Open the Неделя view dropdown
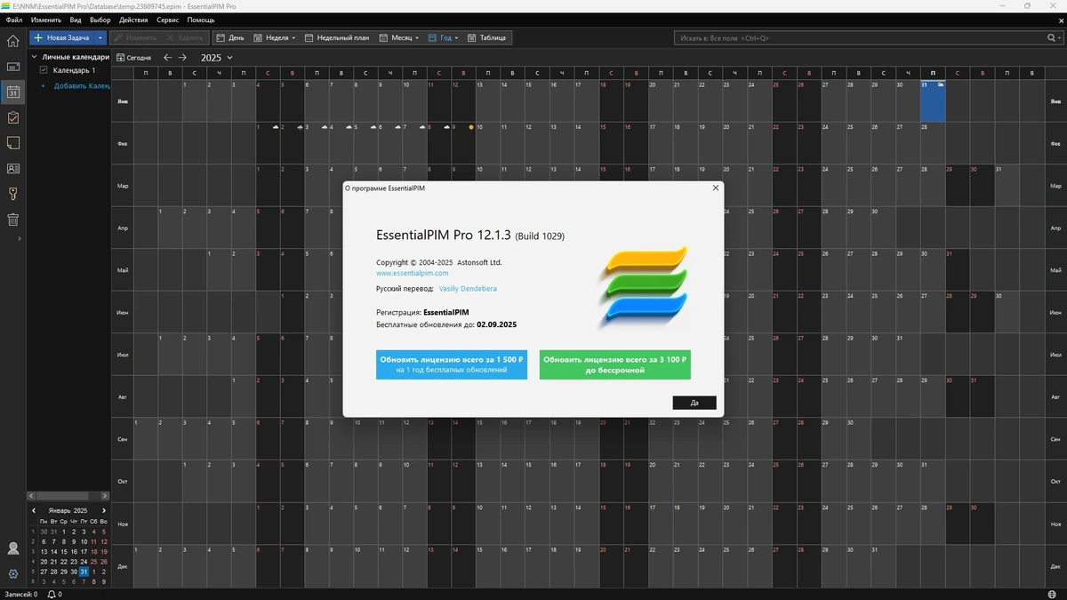 293,38
